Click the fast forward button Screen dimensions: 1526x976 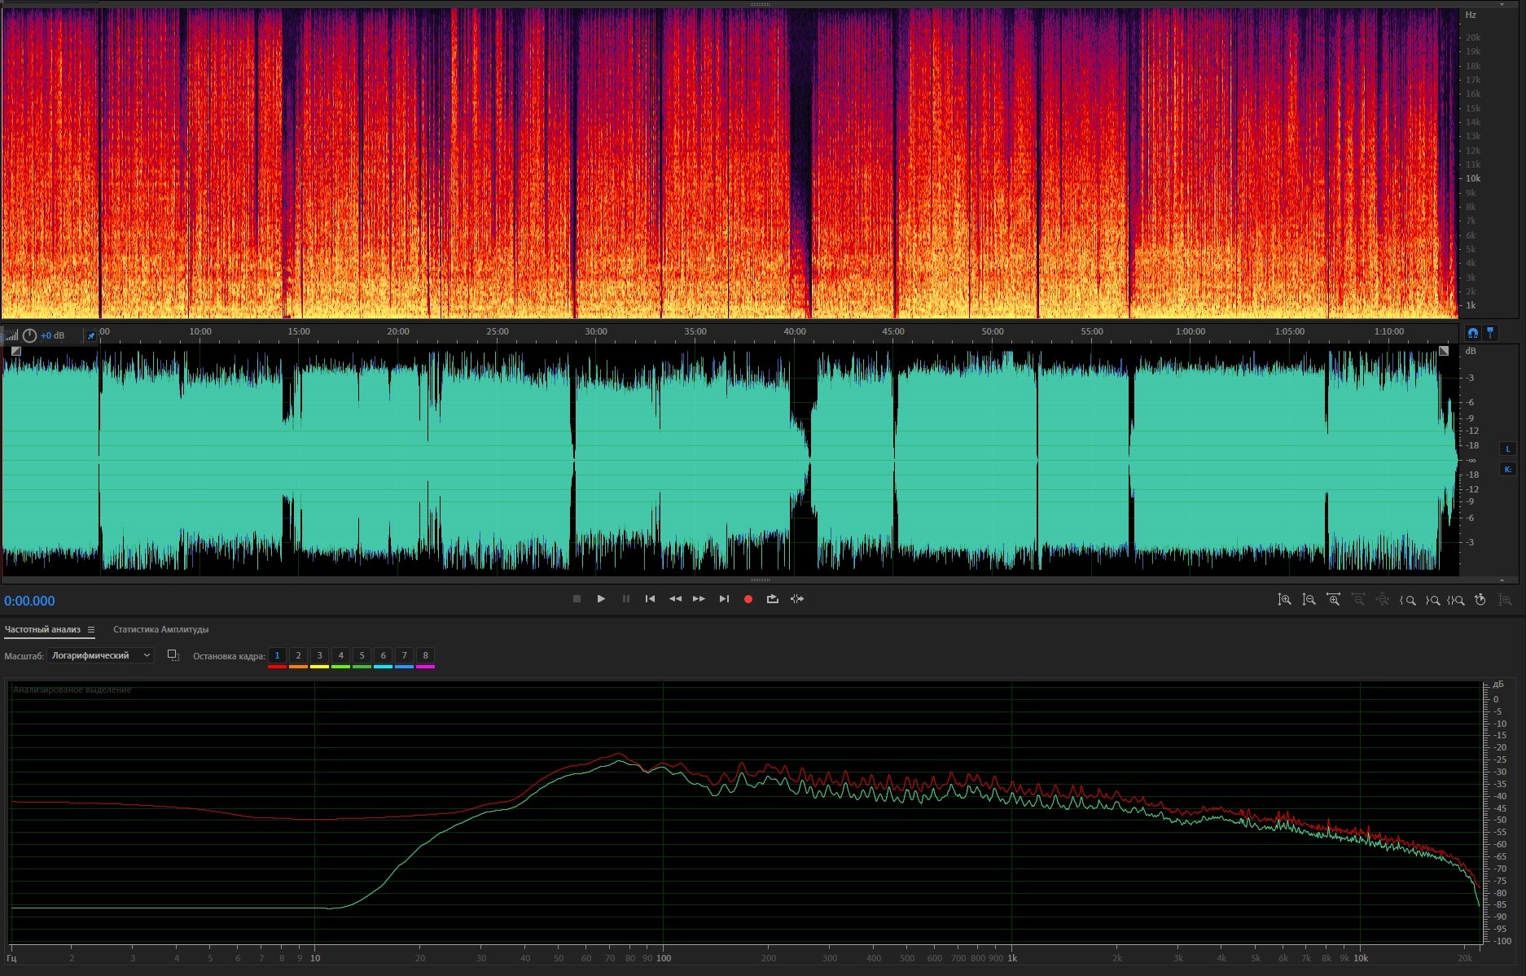pyautogui.click(x=699, y=599)
